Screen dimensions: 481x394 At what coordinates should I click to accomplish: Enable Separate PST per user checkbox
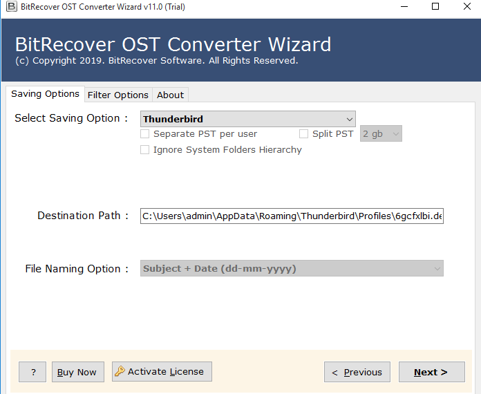pos(145,134)
